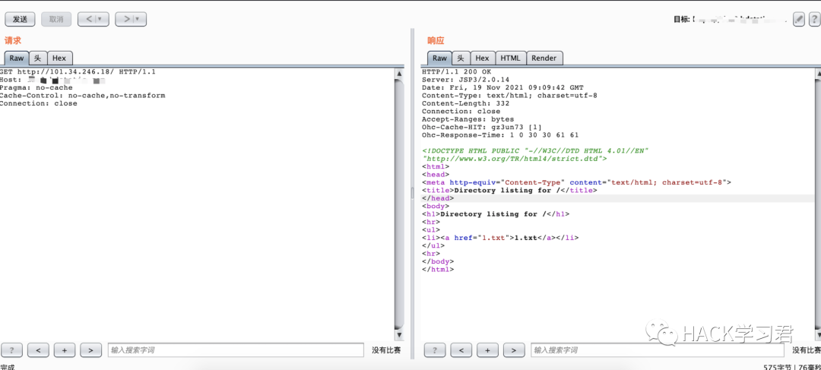Click the Date header line in response
The image size is (821, 370).
tap(502, 87)
